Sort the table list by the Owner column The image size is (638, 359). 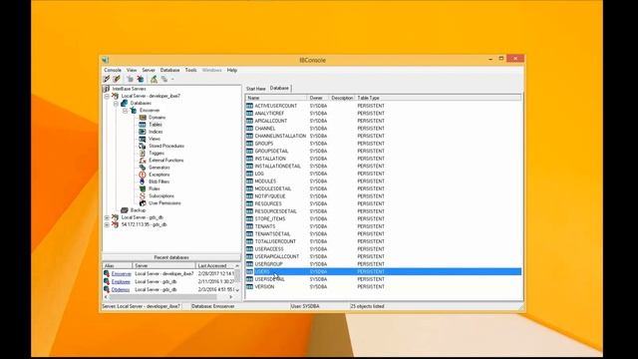pos(318,98)
